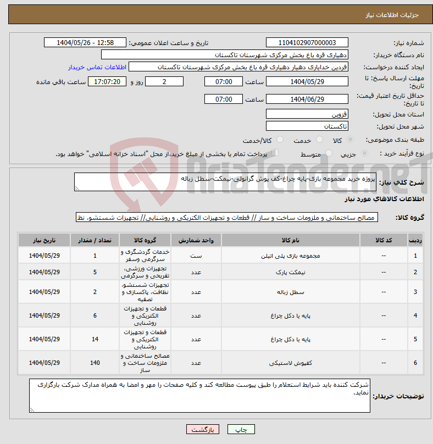Select the کالا/خدمت radio button

point(280,140)
